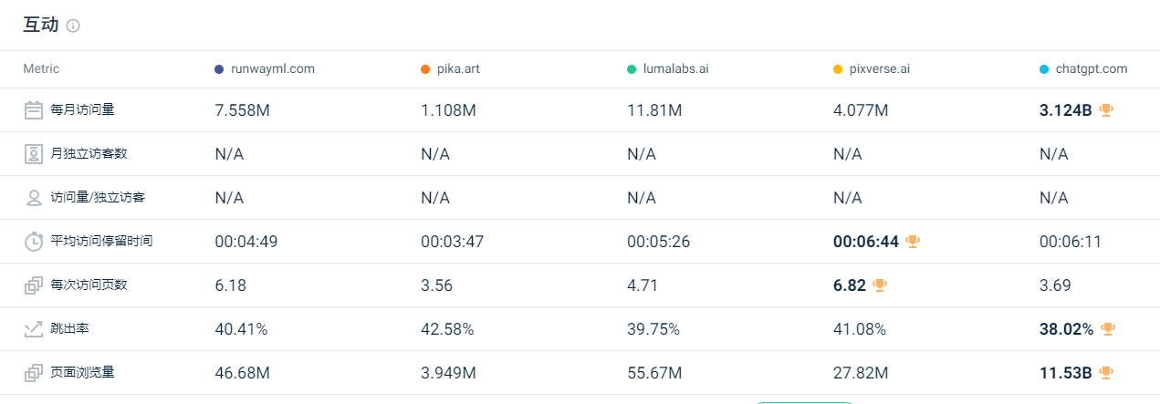Click the calendar icon for 每月访问量

click(34, 110)
